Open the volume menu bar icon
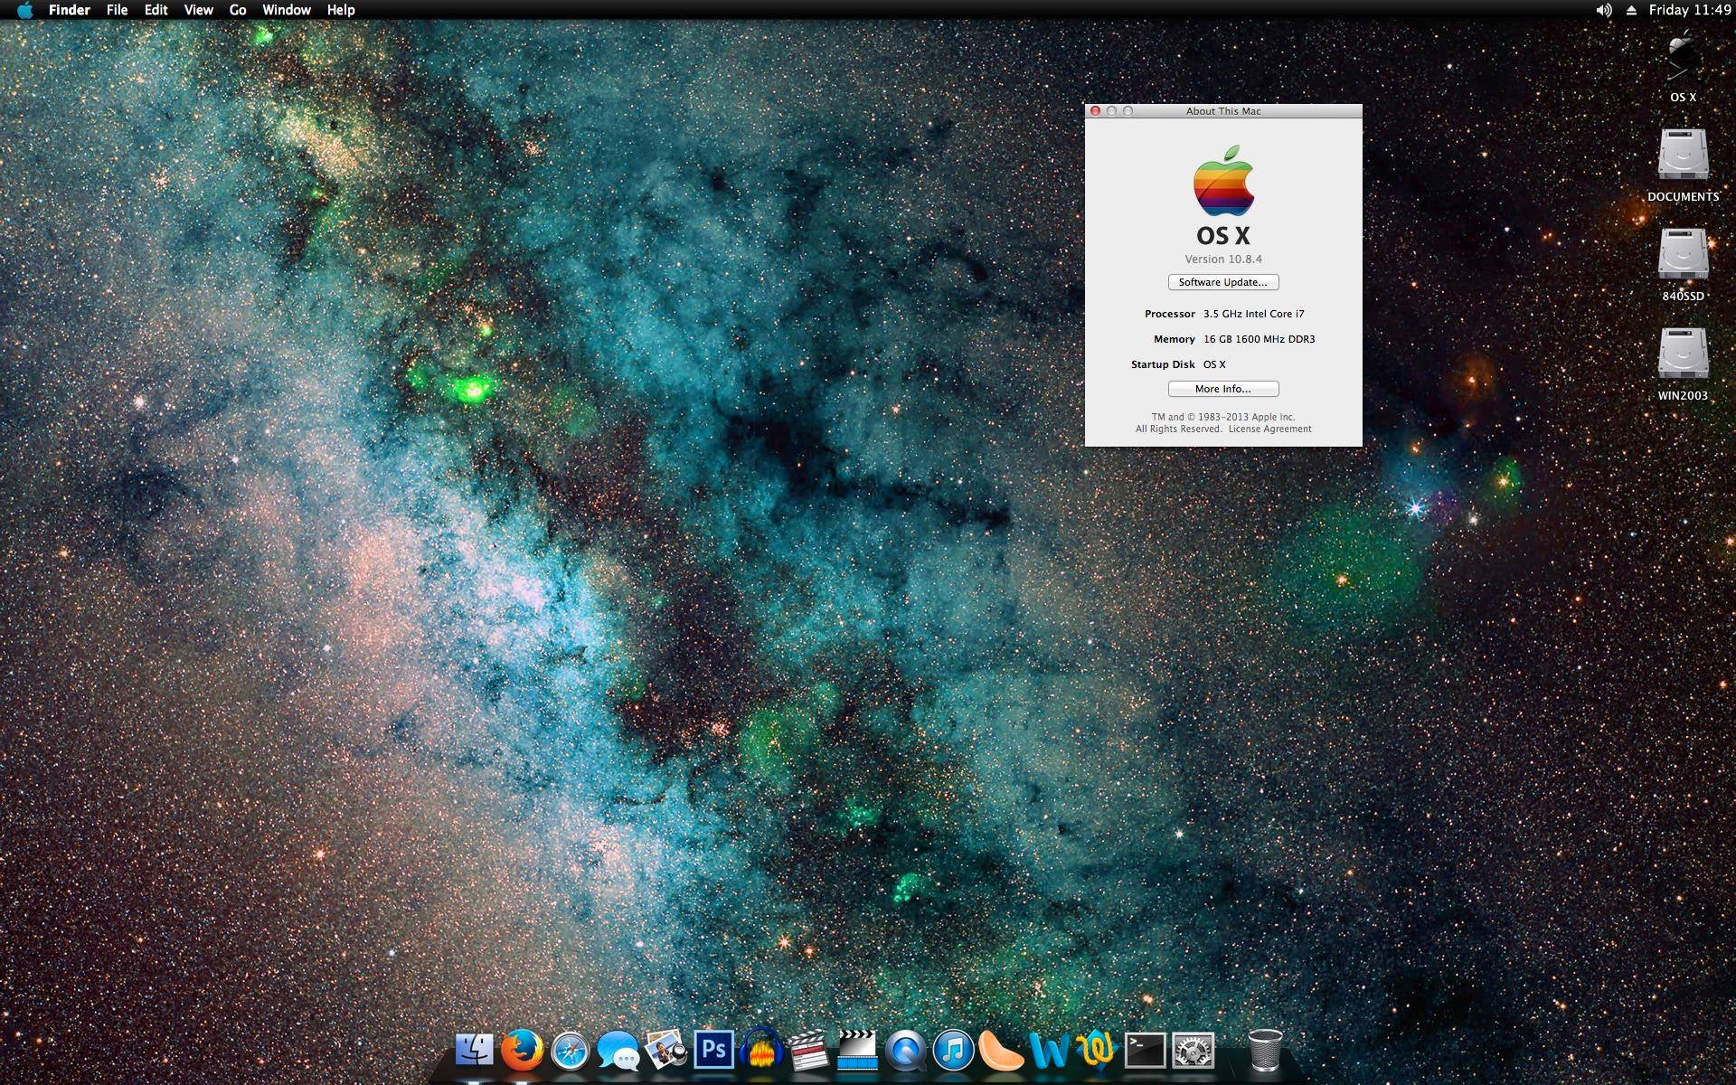This screenshot has width=1736, height=1085. point(1604,10)
